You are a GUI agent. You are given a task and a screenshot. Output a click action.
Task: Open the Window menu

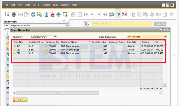(x=65, y=5)
